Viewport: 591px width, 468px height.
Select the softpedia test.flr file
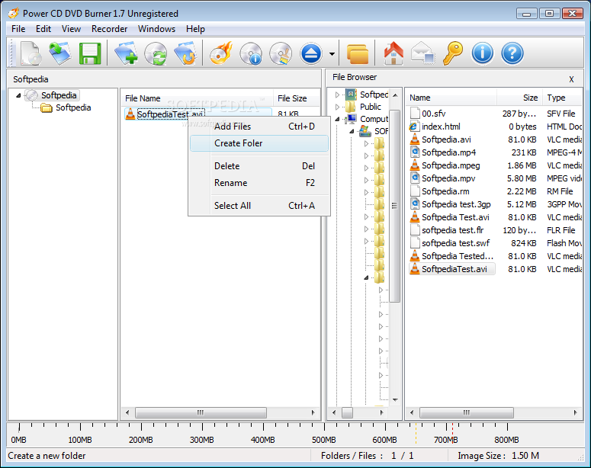coord(452,230)
